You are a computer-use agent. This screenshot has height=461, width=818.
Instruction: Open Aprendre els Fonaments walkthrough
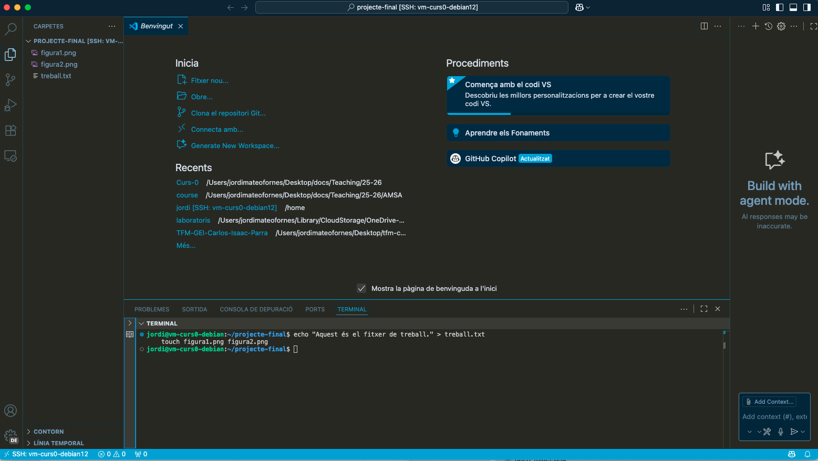[558, 133]
